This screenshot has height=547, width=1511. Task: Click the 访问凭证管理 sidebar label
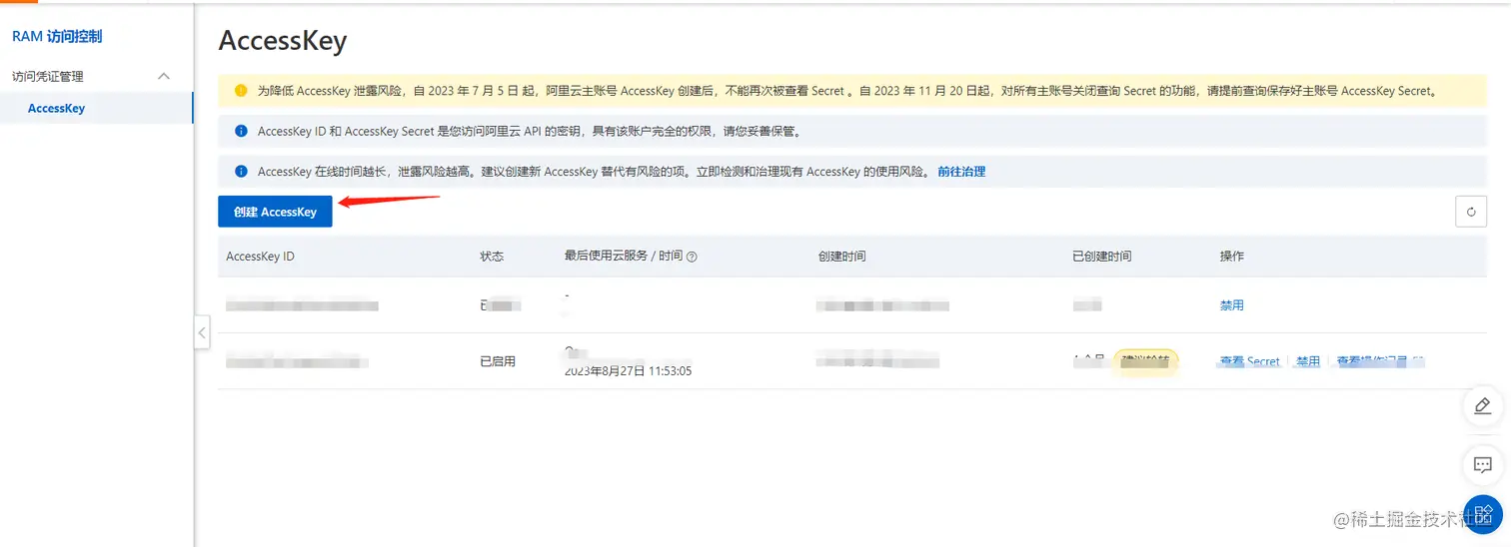coord(48,76)
